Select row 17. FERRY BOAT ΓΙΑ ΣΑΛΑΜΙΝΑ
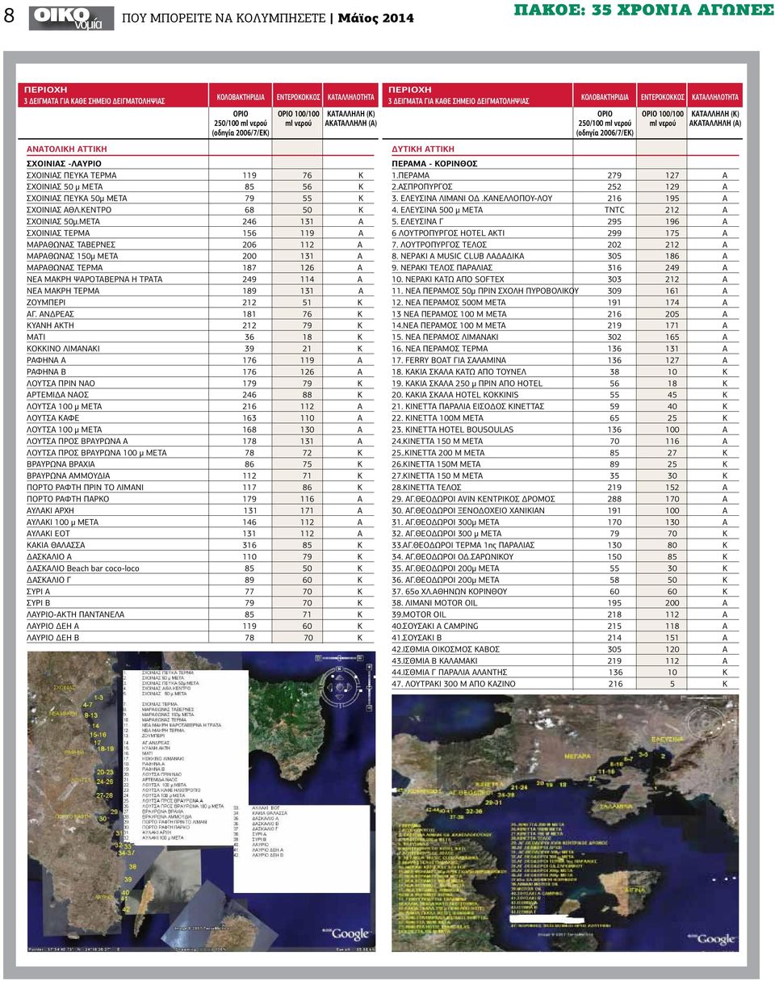The image size is (775, 981). tap(563, 360)
